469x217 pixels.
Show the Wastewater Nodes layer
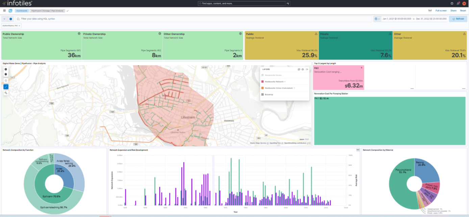coord(263,75)
